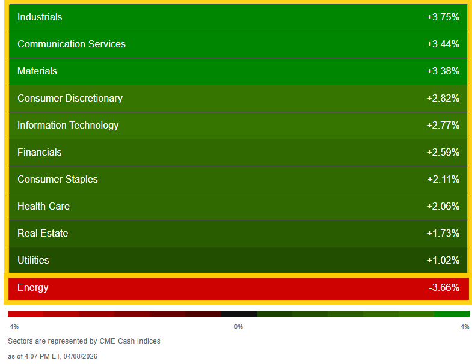Click the Consumer Staples label

coord(58,179)
